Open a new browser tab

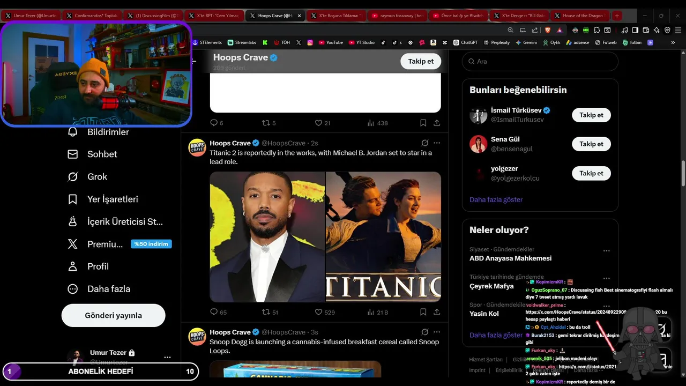coord(617,16)
